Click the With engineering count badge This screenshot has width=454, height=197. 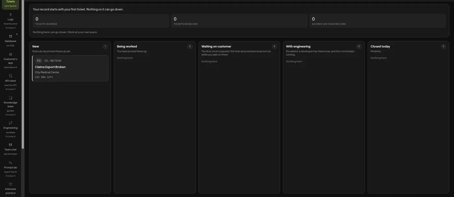coord(359,46)
